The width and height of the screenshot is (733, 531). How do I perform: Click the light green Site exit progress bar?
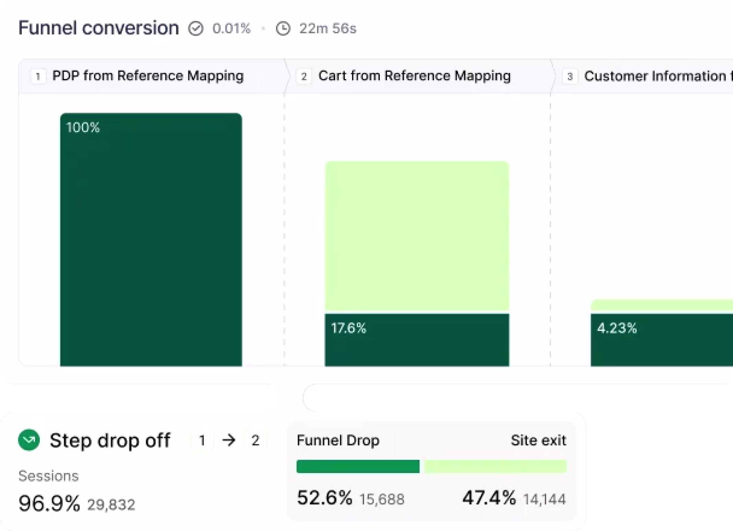tap(495, 467)
